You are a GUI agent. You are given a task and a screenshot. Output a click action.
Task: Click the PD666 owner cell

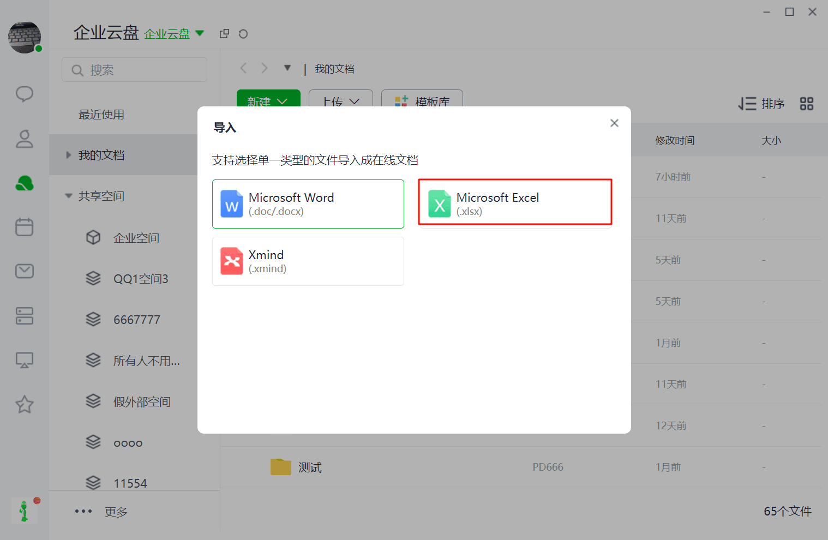click(x=548, y=467)
